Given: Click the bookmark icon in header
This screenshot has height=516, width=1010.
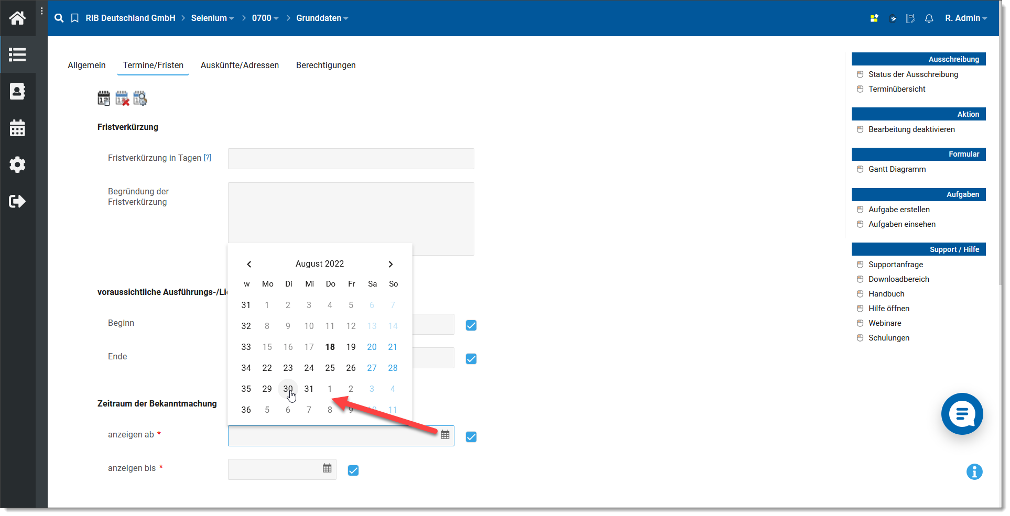Looking at the screenshot, I should pos(75,18).
